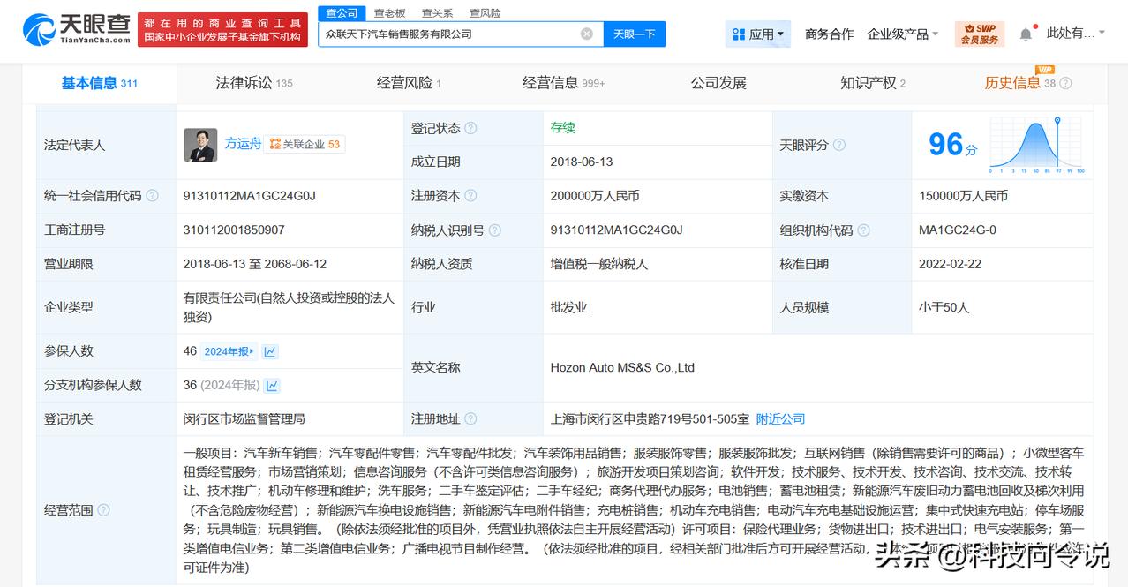Open legal representative 方运舟 photo

pyautogui.click(x=200, y=145)
